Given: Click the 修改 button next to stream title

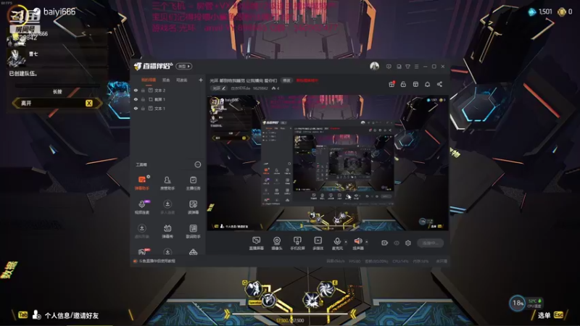Looking at the screenshot, I should click(286, 80).
